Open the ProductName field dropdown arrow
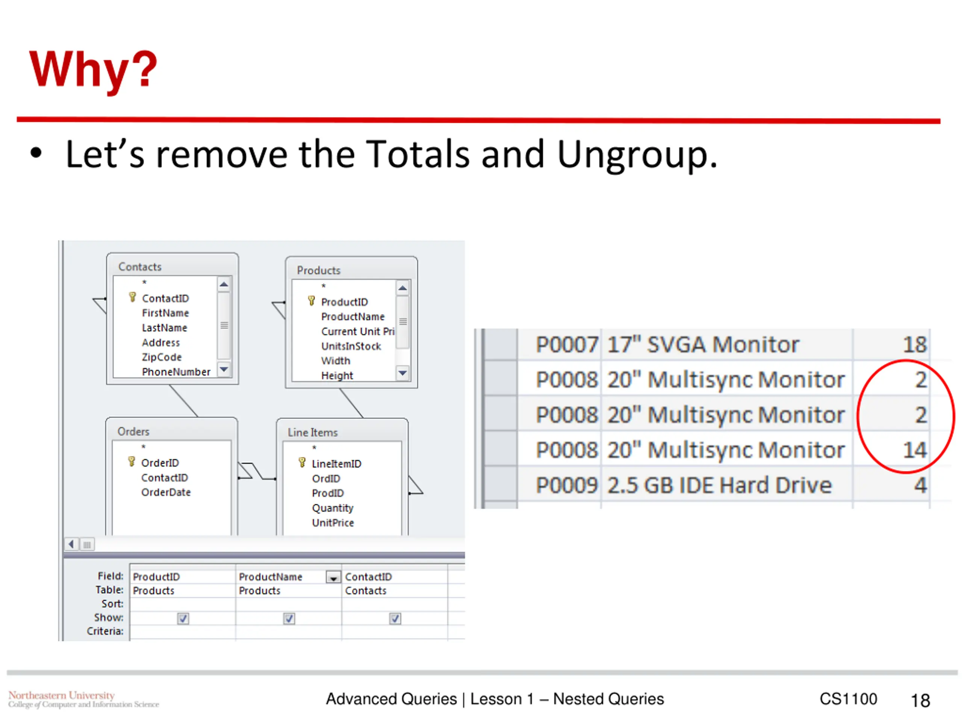This screenshot has height=721, width=962. (333, 578)
